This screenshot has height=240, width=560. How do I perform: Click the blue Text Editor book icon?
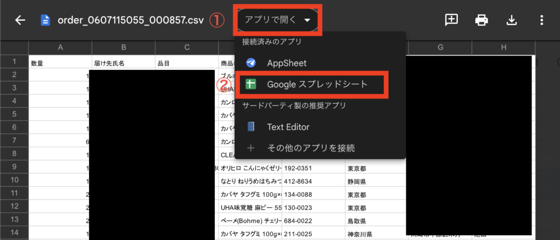pyautogui.click(x=250, y=127)
